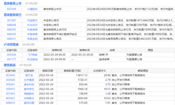
Task: Click 解禁数量(万股) column header
Action: (72, 71)
